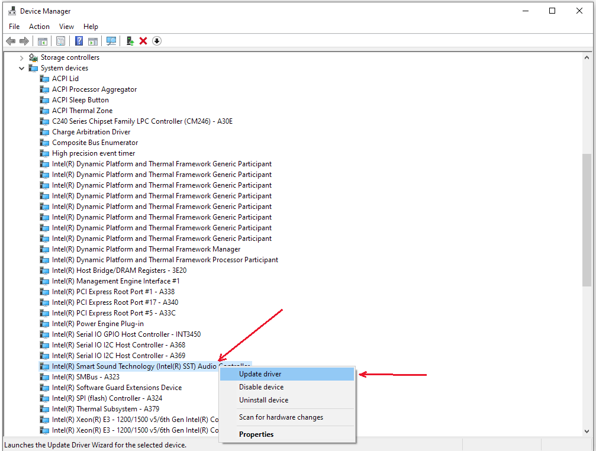Open the View menu
The width and height of the screenshot is (596, 451).
point(66,27)
